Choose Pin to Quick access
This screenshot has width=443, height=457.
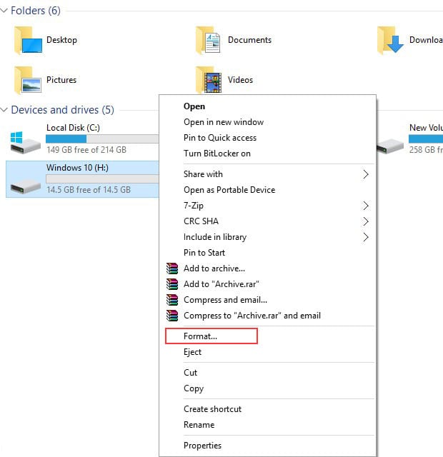point(219,138)
